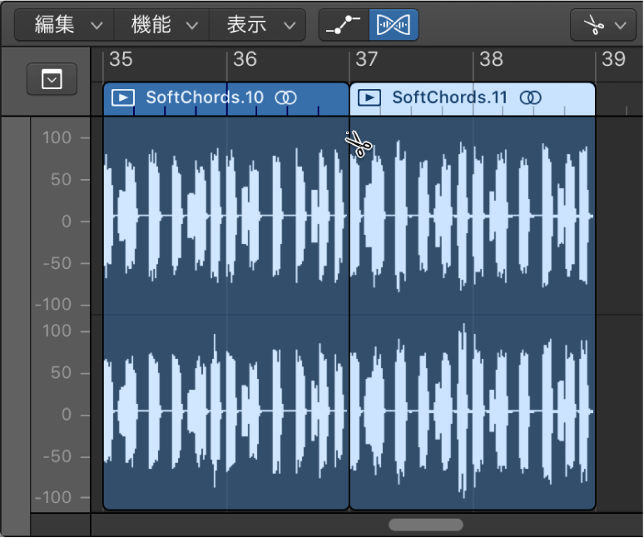644x538 pixels.
Task: Expand the tool menu chevron next to scissors
Action: [x=620, y=26]
